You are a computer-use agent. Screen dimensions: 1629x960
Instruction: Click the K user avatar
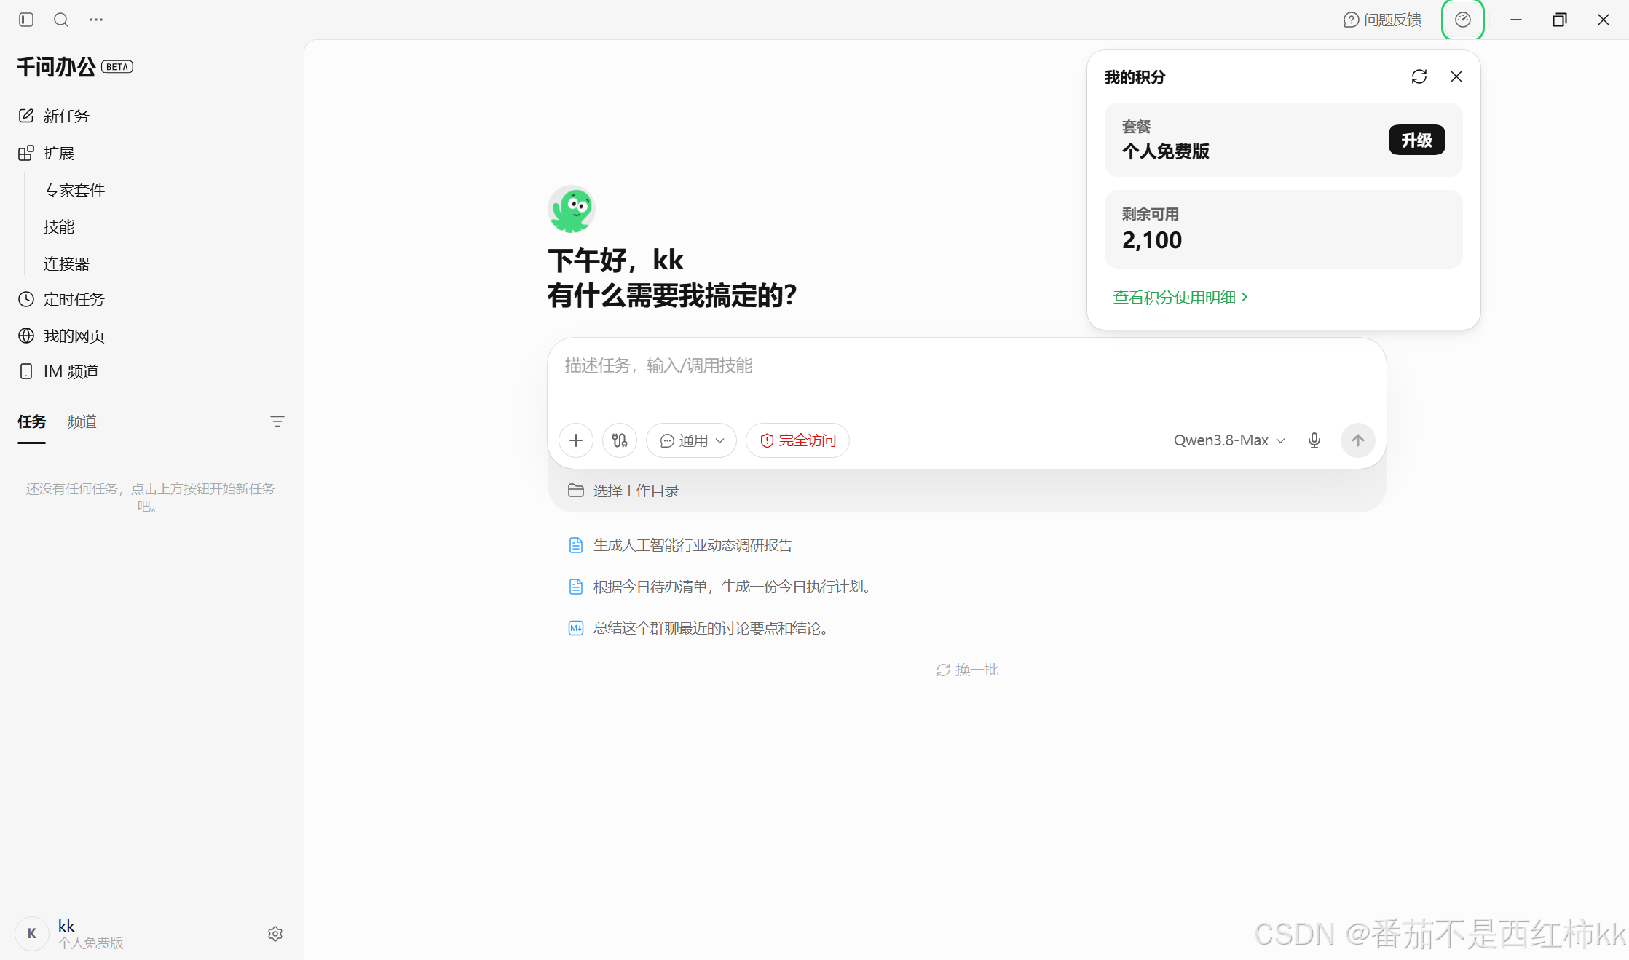point(32,934)
